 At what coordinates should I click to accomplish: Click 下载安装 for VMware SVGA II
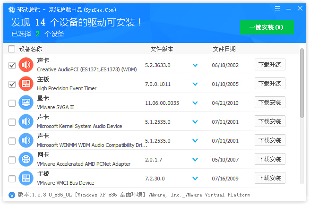270,102
